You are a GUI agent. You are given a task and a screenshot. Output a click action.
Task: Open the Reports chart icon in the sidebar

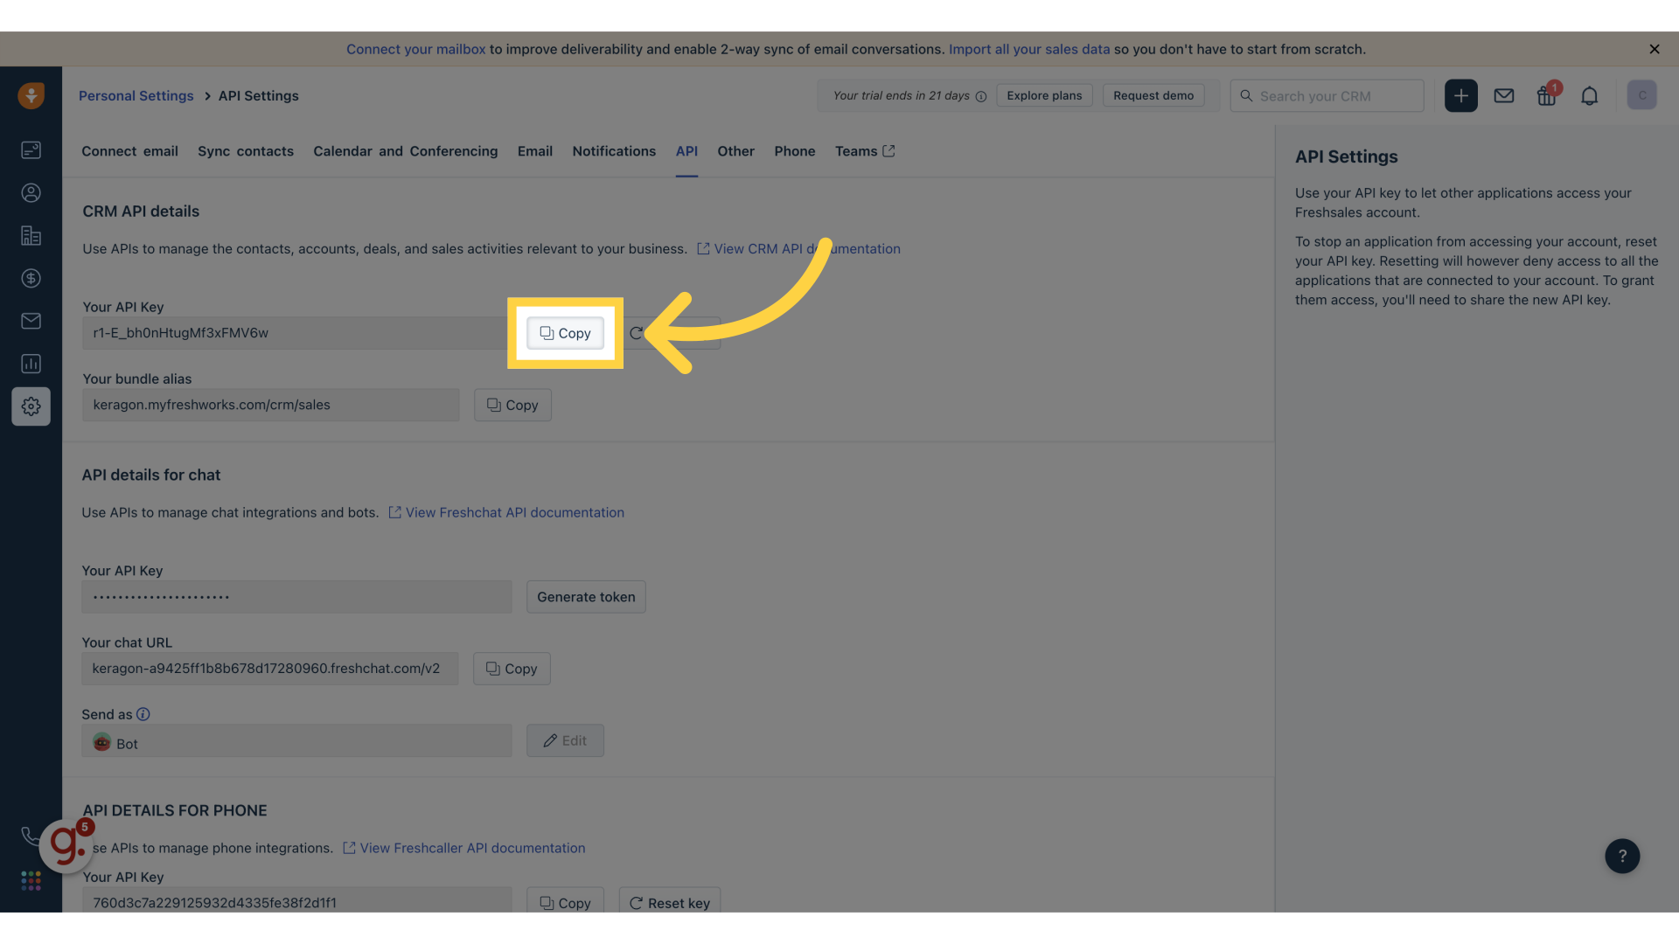(x=31, y=364)
